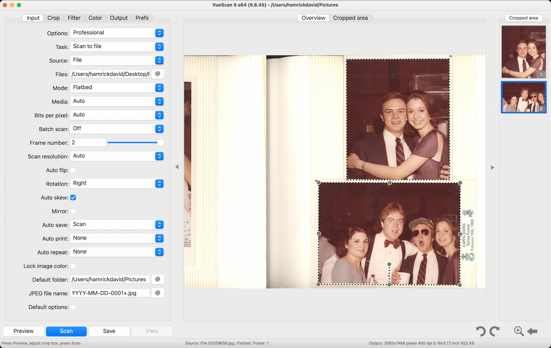The width and height of the screenshot is (551, 348).
Task: Open the Auto save dropdown showing Scan
Action: coord(117,225)
